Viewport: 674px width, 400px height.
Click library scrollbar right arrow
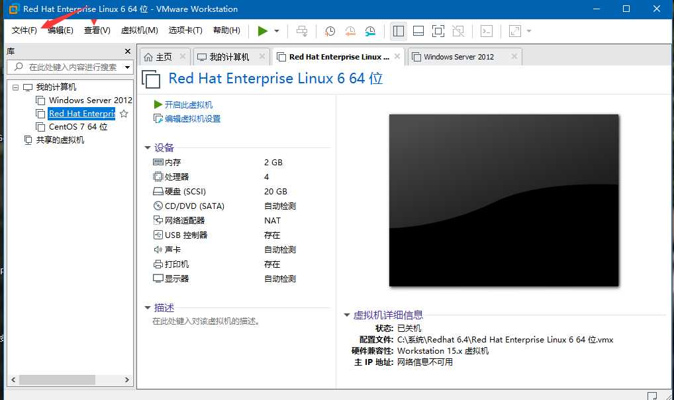point(127,380)
